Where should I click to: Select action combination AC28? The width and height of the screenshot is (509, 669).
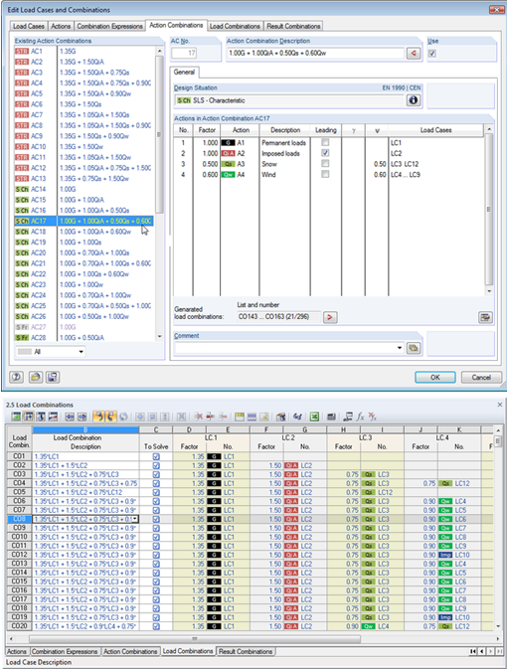click(84, 338)
